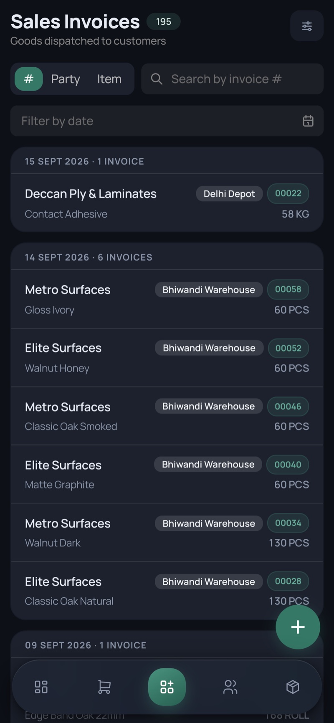Select the # invoice number search mode

tap(29, 79)
